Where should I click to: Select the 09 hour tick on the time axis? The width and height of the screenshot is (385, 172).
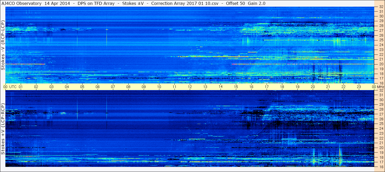(x=144, y=87)
